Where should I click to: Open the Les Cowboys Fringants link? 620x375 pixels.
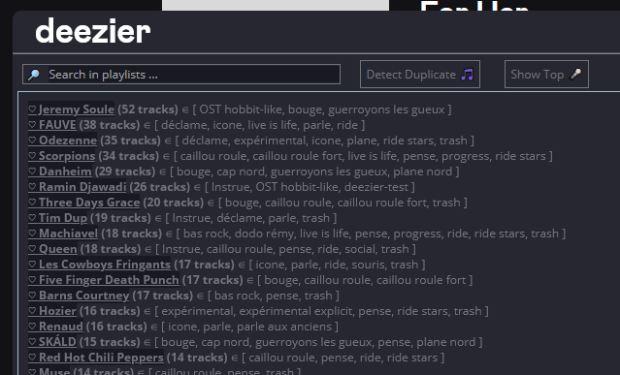[x=105, y=265]
